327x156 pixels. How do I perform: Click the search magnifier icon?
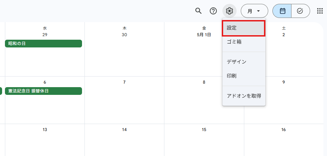tap(198, 11)
